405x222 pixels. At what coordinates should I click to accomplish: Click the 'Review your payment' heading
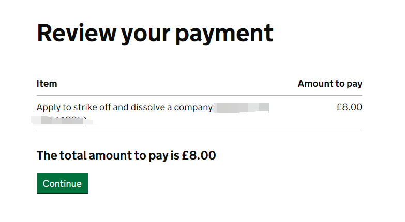pyautogui.click(x=155, y=33)
